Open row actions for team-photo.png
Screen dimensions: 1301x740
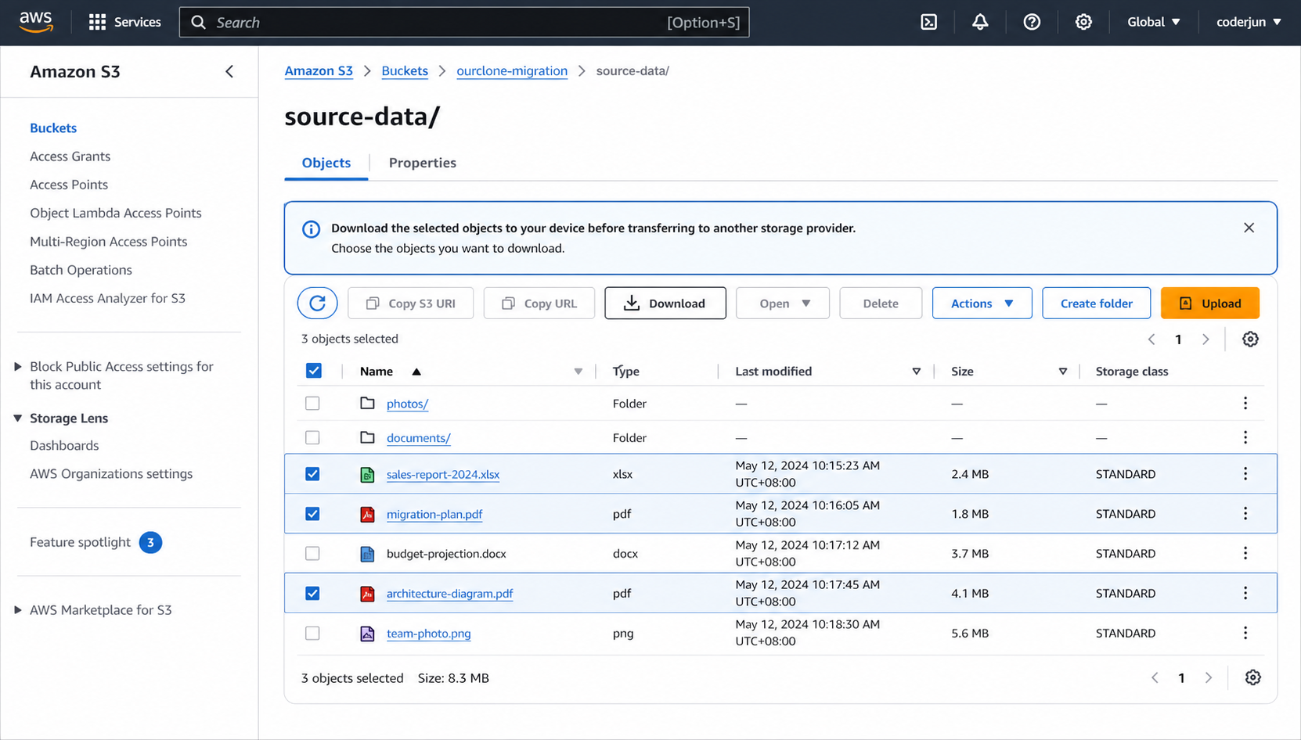pos(1245,633)
